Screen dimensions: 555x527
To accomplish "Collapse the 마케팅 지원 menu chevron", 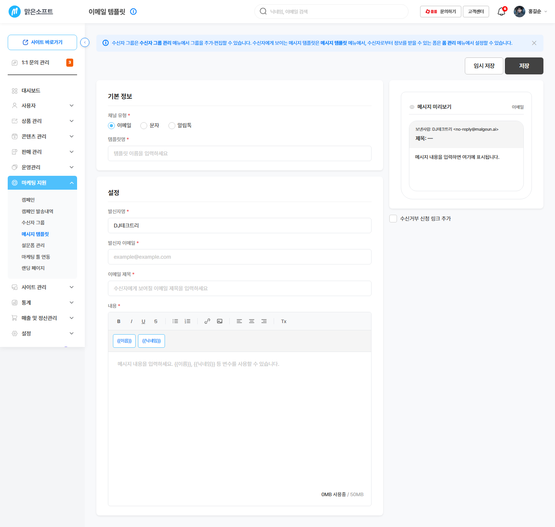I will tap(72, 183).
